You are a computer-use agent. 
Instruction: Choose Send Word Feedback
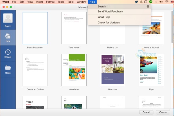(x=119, y=12)
